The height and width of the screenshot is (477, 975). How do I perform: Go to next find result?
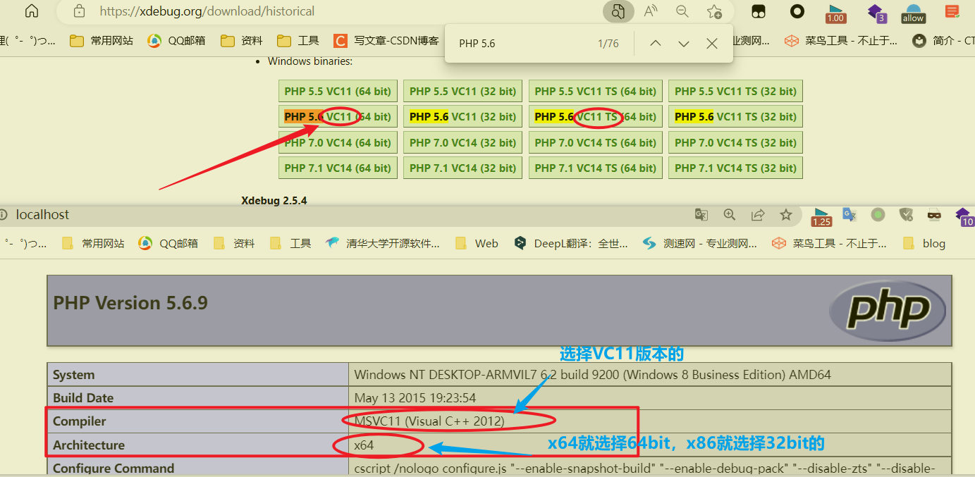[683, 44]
